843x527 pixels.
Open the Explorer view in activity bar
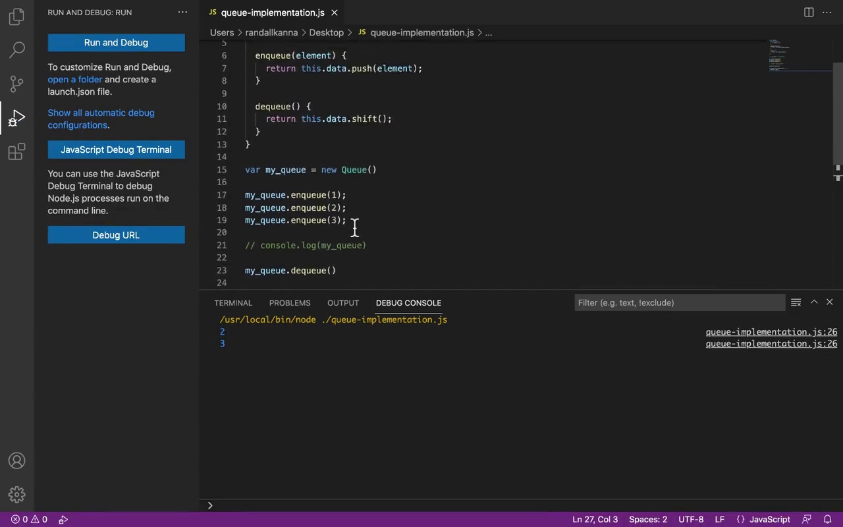point(17,16)
